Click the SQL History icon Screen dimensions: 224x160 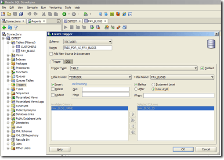pyautogui.click(x=125, y=27)
